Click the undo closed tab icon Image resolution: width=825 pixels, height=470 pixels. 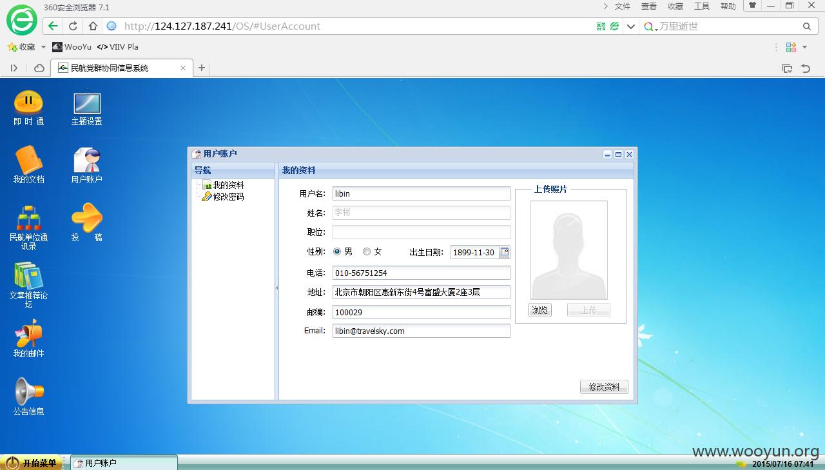pyautogui.click(x=805, y=68)
